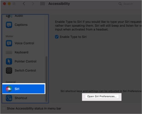Select Siri in the sidebar
The width and height of the screenshot is (142, 114).
pyautogui.click(x=24, y=89)
